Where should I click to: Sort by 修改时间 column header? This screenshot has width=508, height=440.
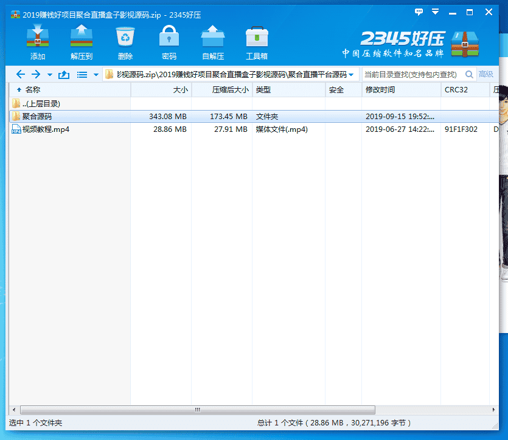[402, 89]
